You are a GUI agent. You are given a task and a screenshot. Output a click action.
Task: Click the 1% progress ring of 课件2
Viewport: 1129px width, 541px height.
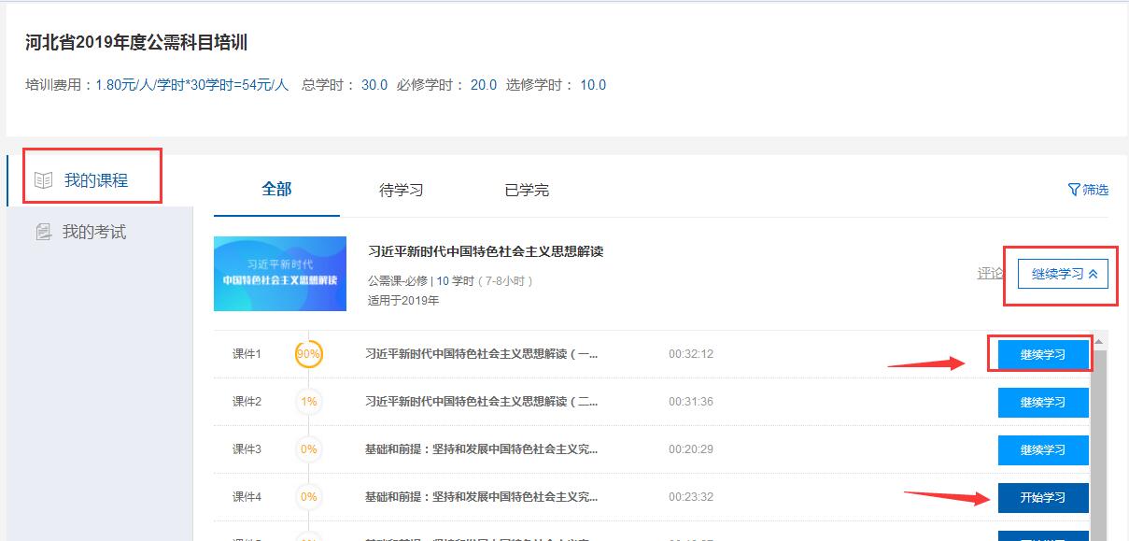[x=308, y=402]
